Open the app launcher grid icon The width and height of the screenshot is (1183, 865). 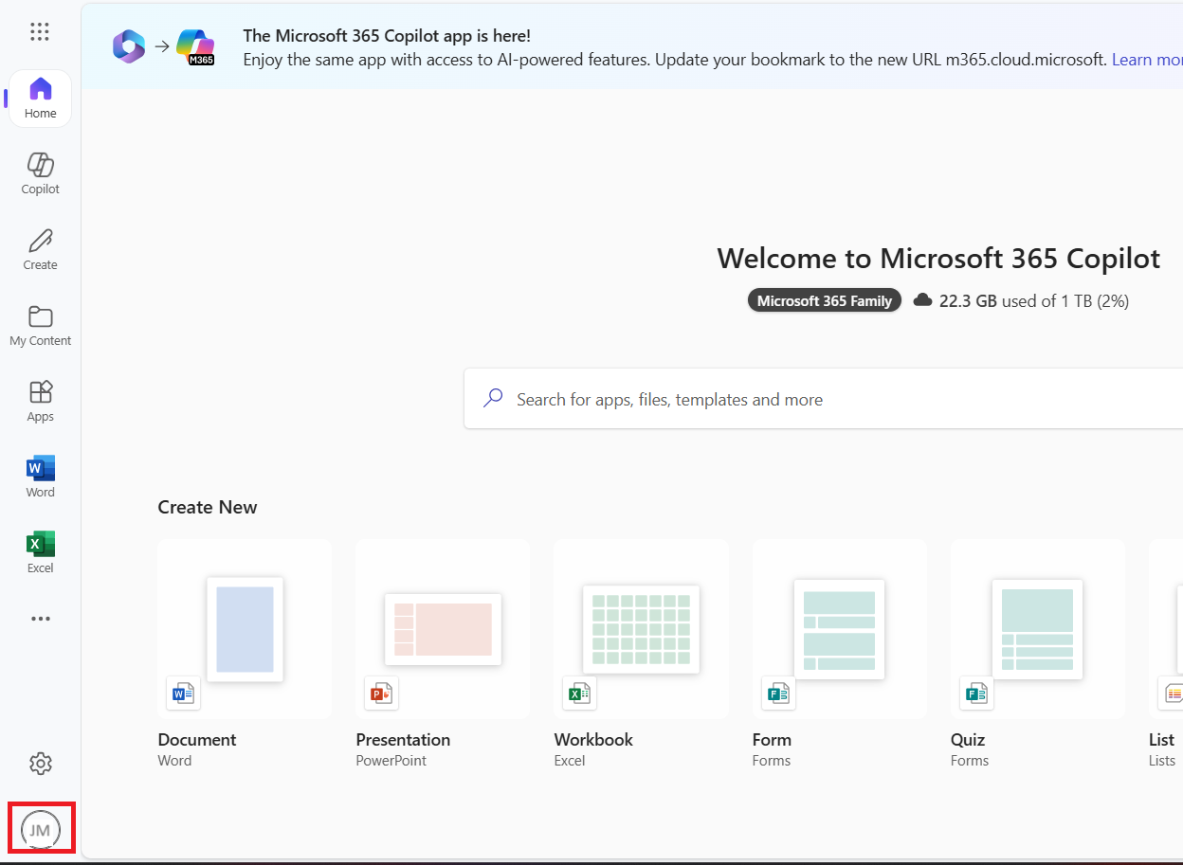pos(39,32)
